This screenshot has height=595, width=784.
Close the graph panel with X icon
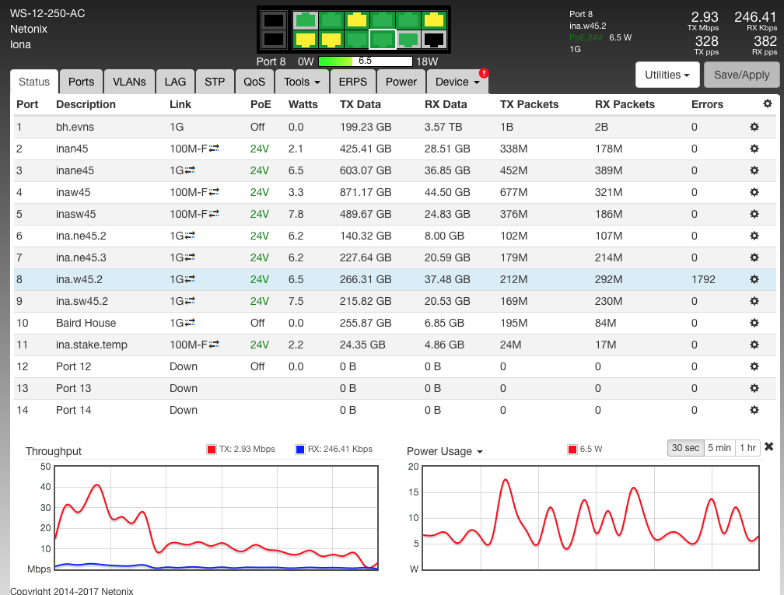[x=769, y=446]
